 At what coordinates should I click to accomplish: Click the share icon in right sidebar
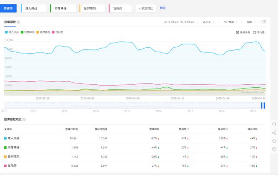[x=274, y=133]
